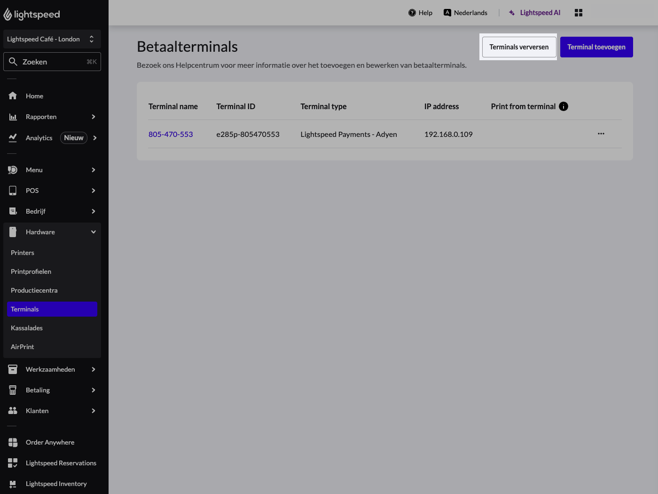Click the Home house icon
This screenshot has height=494, width=658.
click(13, 96)
